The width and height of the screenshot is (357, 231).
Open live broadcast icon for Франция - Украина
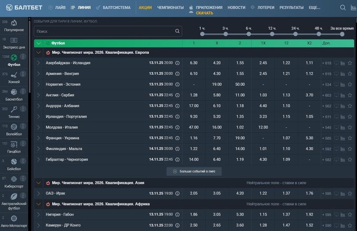pos(336,138)
